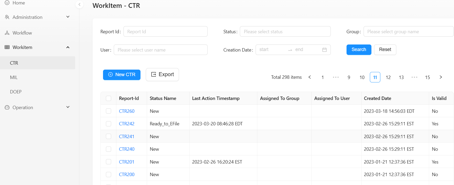
Task: Toggle the select-all header checkbox
Action: (x=109, y=98)
